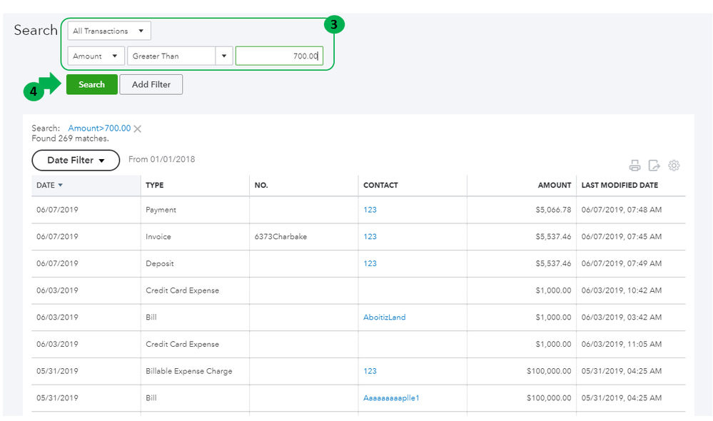Viewport: 713px width, 421px height.
Task: Sort by the DATE column header arrow
Action: pos(60,186)
